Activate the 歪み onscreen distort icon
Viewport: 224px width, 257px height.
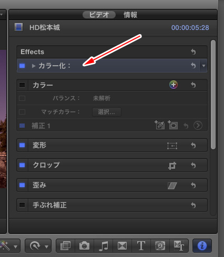click(172, 186)
